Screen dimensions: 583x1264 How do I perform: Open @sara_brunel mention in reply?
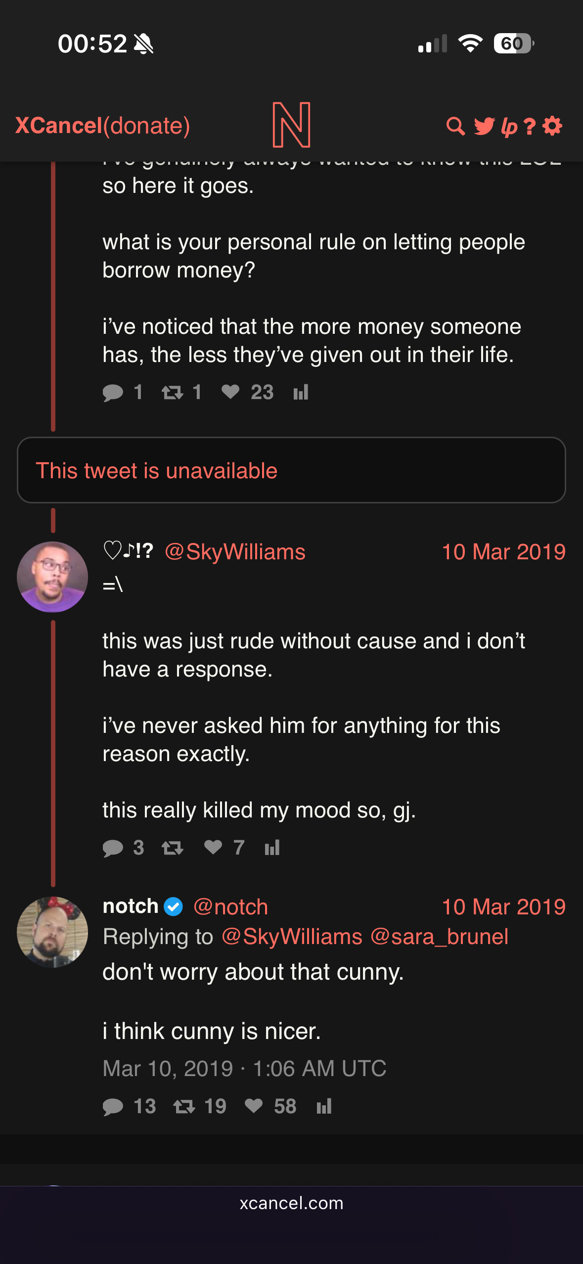click(x=439, y=937)
